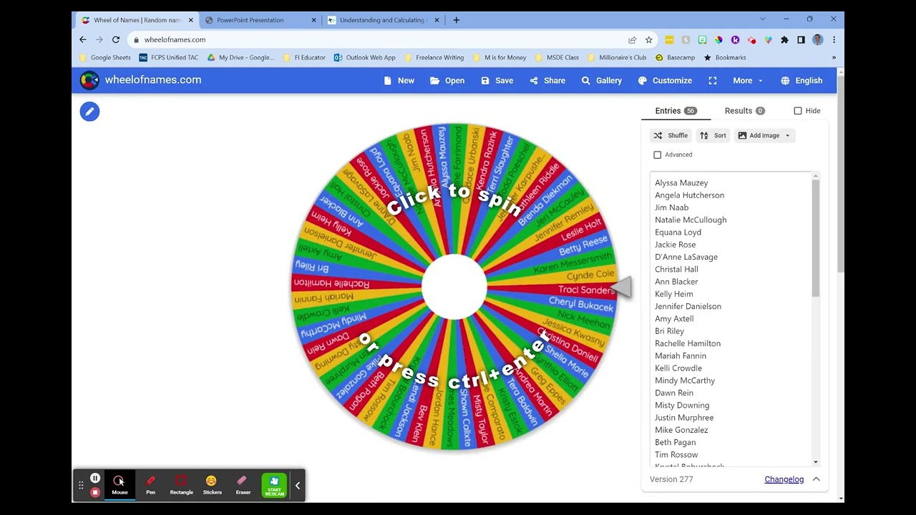This screenshot has width=916, height=515.
Task: Switch to the Results tab
Action: pyautogui.click(x=744, y=111)
